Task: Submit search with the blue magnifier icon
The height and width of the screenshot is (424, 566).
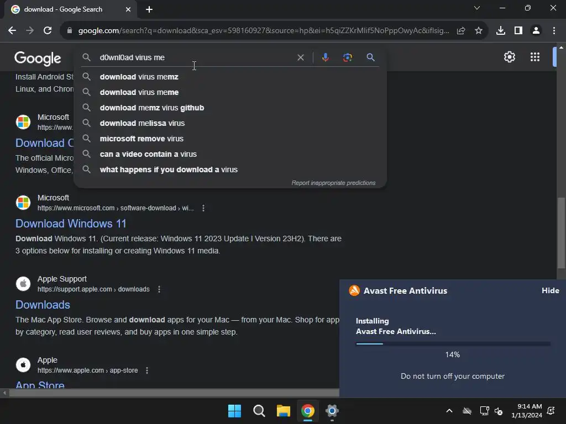Action: point(370,57)
